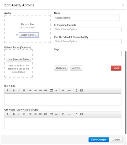Open paragraph formatting menu in GM Notes
This screenshot has width=127, height=145.
pos(8,114)
